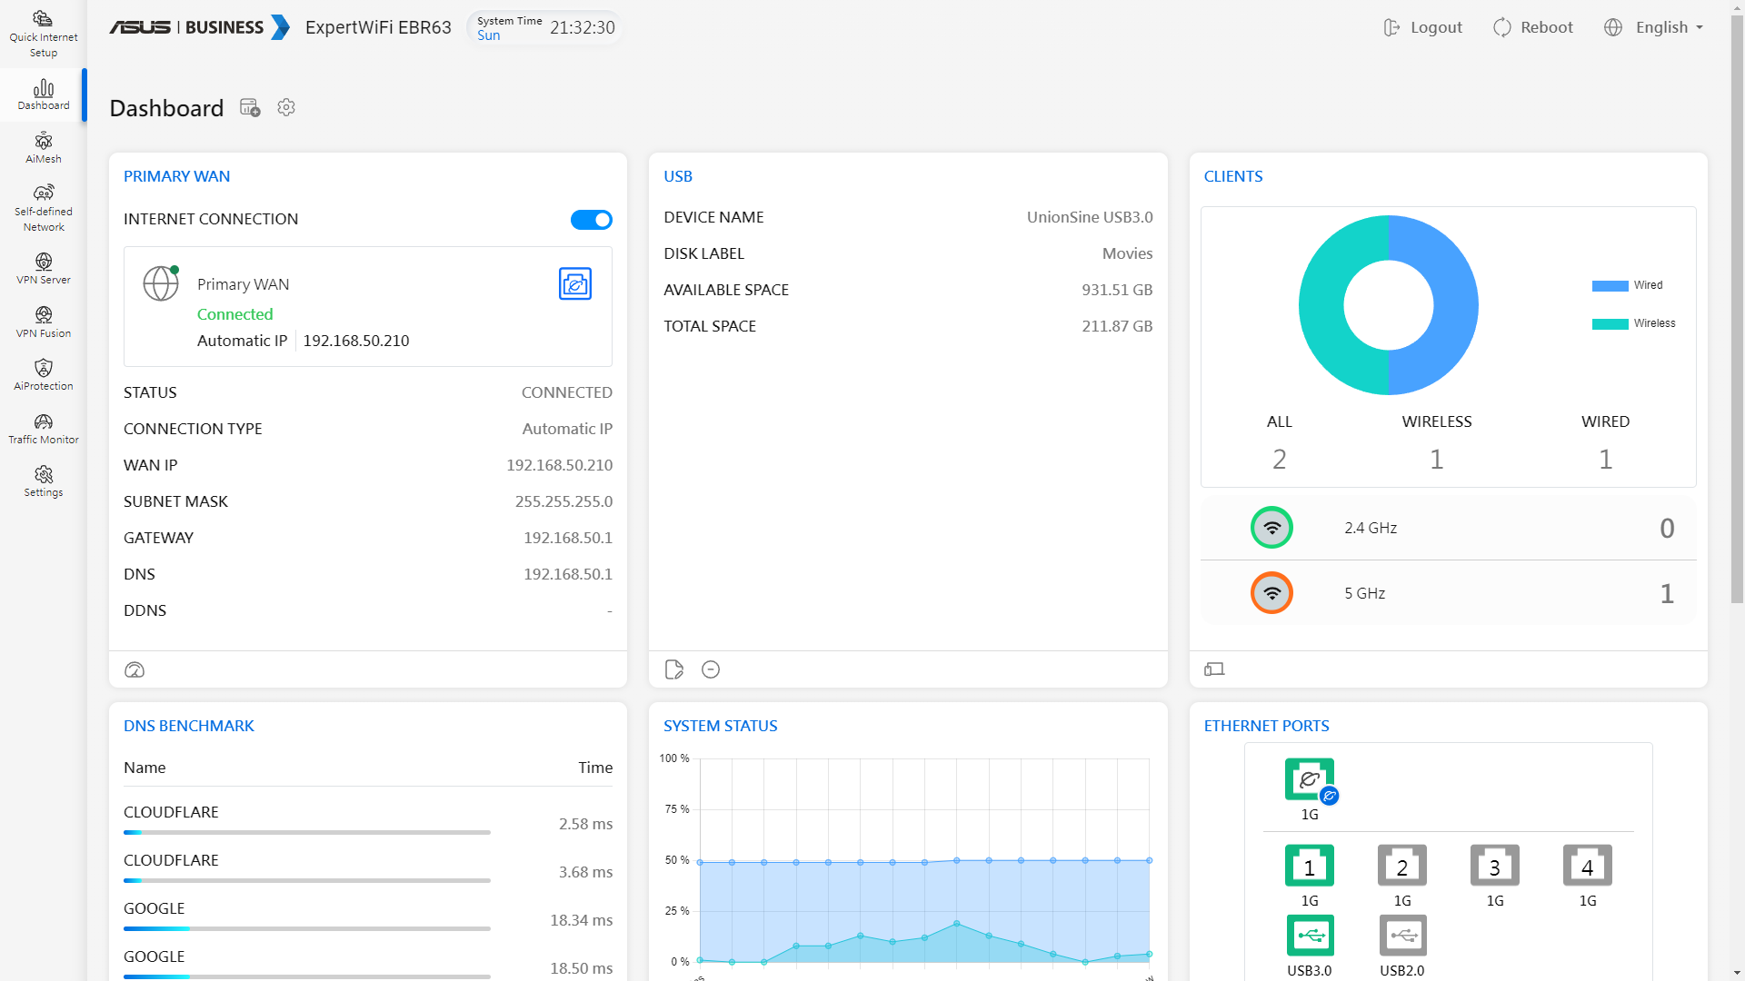Click the Primary WAN edit connection icon
This screenshot has height=981, width=1745.
pos(574,284)
